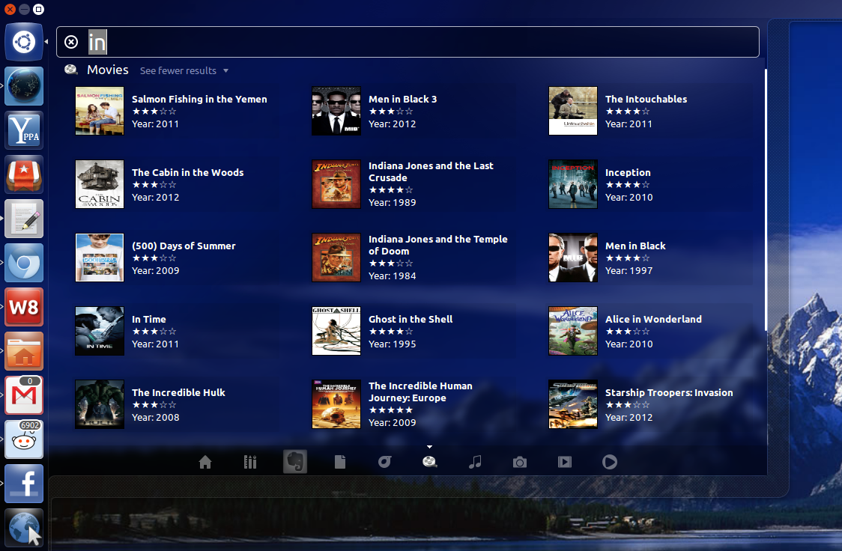The width and height of the screenshot is (842, 551).
Task: Click the Year: 1995 text
Action: tap(392, 344)
